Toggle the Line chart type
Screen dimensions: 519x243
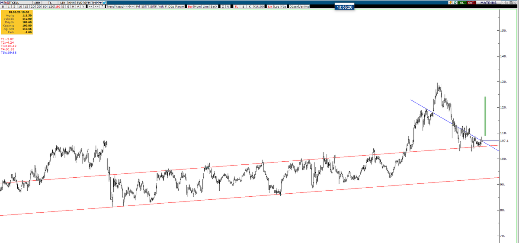tap(206, 7)
